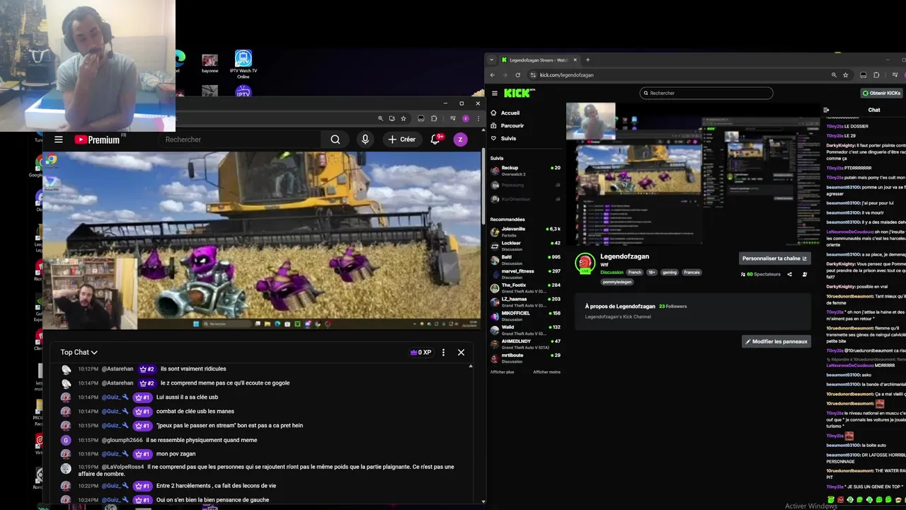Focus the YouTube Rechercher search field
This screenshot has width=906, height=510.
(241, 140)
